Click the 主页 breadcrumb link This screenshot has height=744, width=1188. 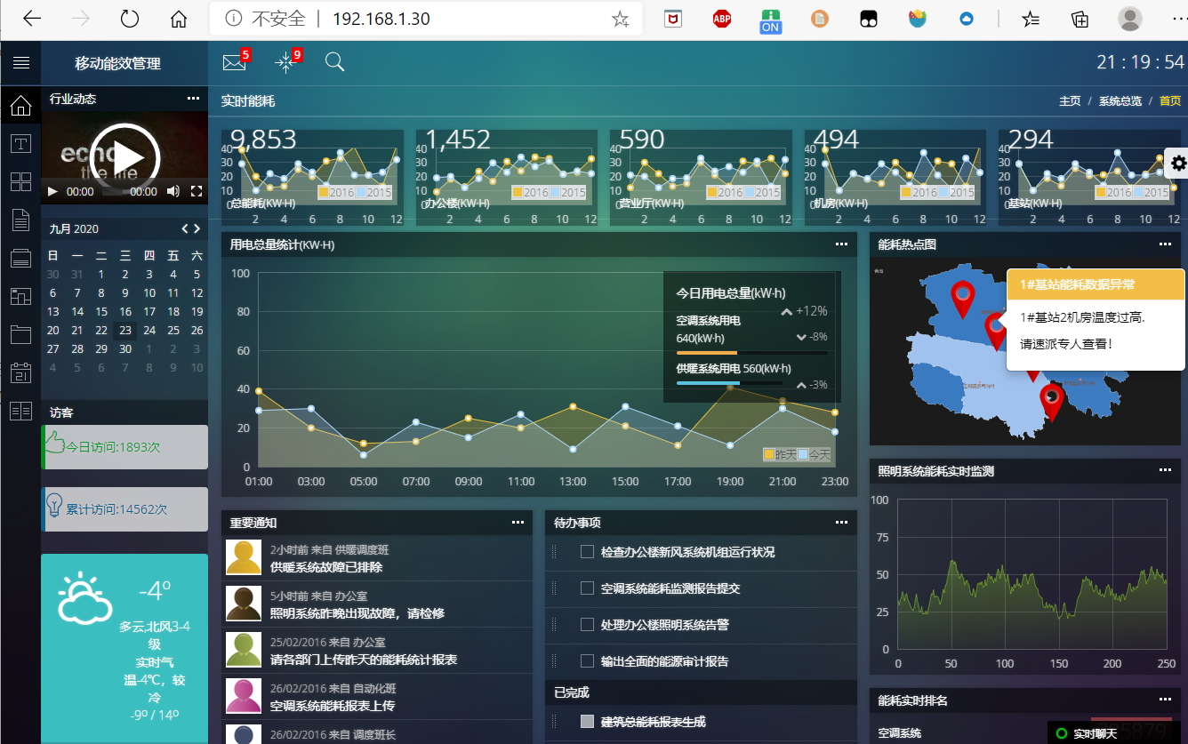click(x=1070, y=101)
